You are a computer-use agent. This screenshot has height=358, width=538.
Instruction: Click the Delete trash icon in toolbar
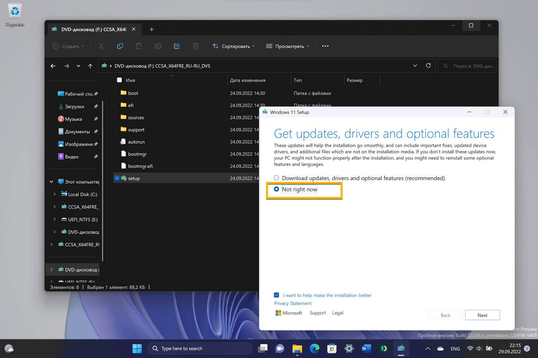click(195, 46)
